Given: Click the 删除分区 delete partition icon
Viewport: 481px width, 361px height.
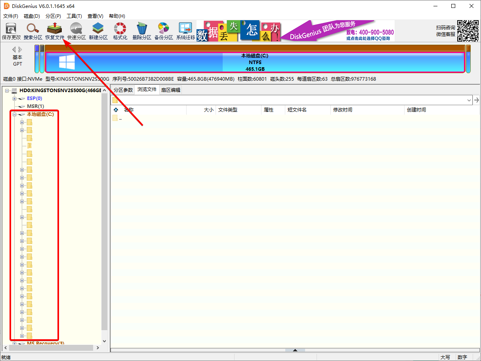Looking at the screenshot, I should [142, 32].
